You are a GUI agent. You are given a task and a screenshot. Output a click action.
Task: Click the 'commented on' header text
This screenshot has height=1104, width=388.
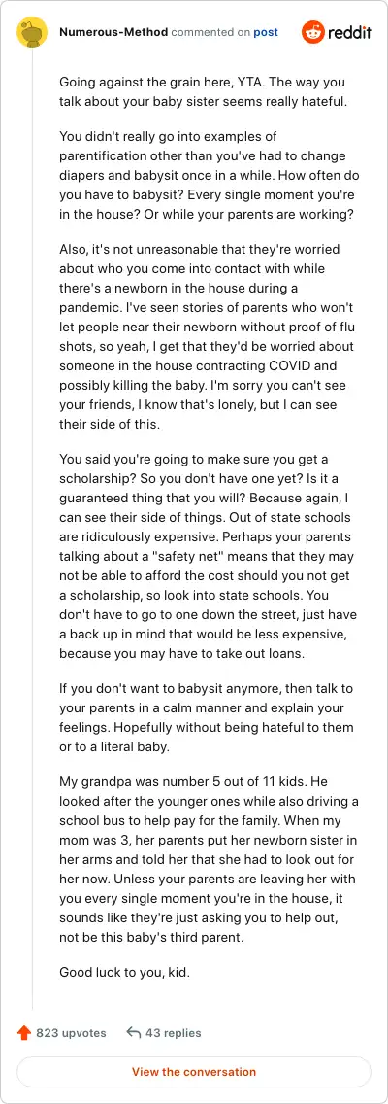(210, 32)
